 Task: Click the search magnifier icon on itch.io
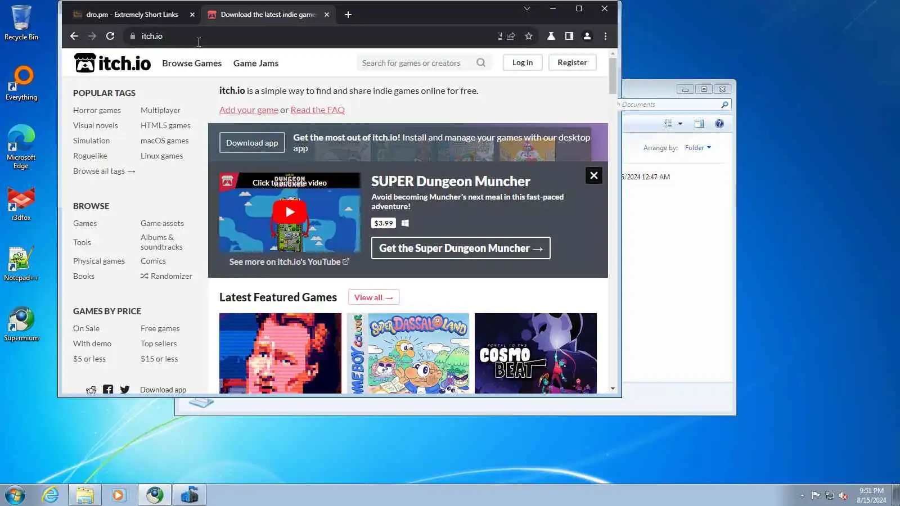[481, 62]
